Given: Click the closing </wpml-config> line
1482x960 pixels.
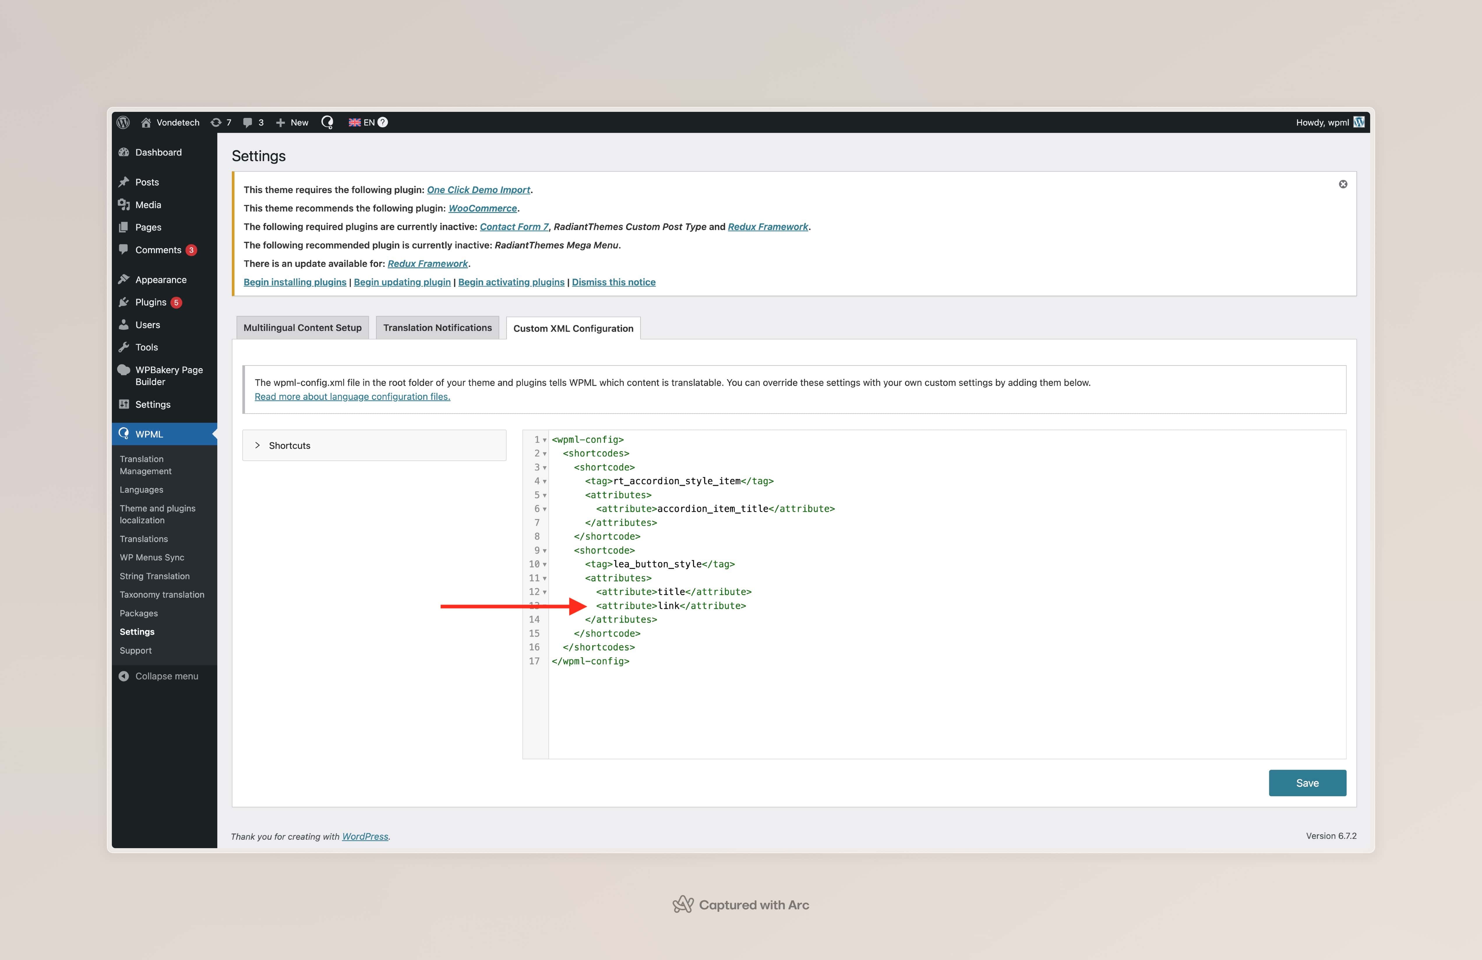Looking at the screenshot, I should tap(590, 661).
